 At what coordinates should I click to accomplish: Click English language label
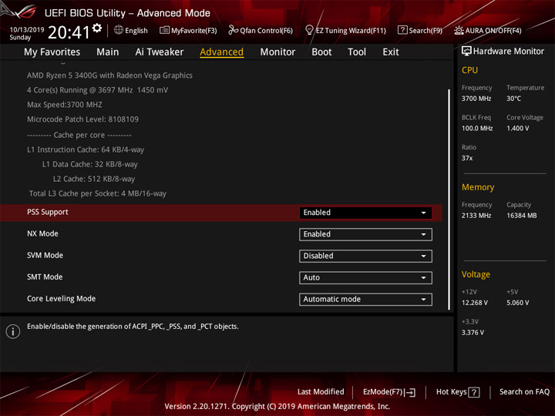coord(136,30)
